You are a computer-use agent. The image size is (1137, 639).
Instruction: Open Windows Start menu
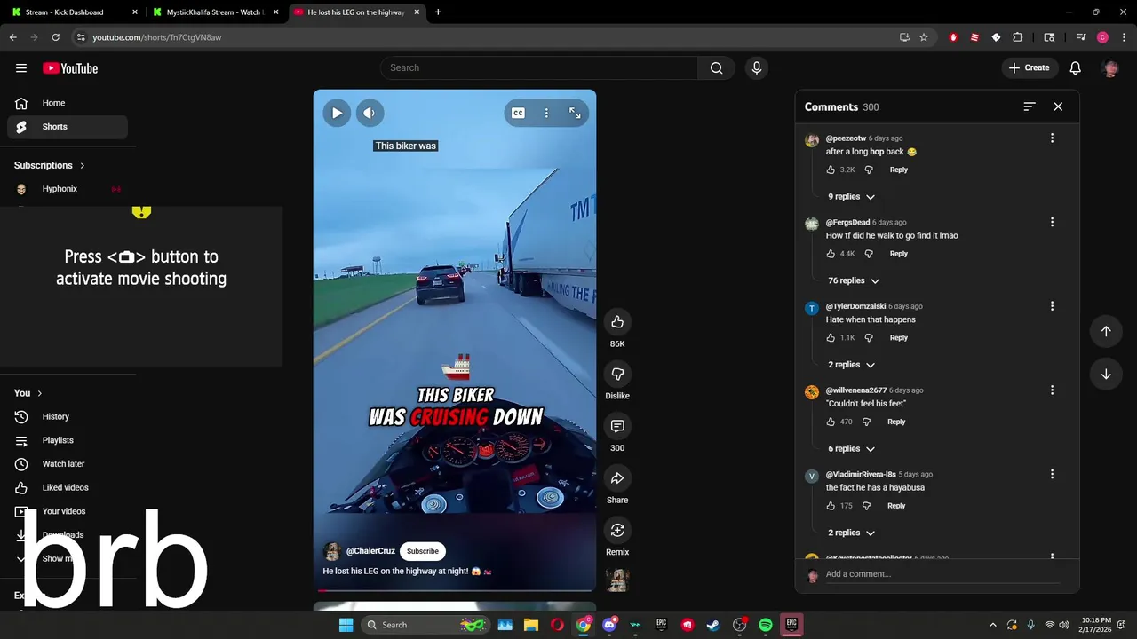[x=346, y=625]
